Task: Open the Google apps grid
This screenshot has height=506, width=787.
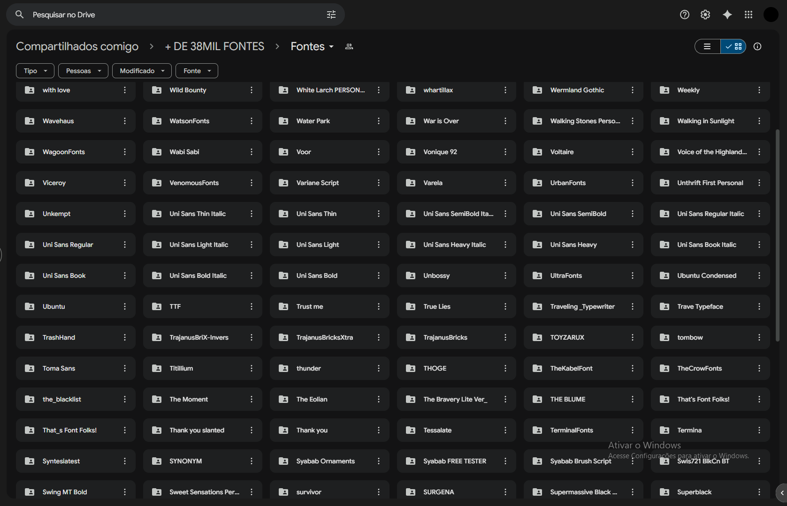Action: (x=748, y=15)
